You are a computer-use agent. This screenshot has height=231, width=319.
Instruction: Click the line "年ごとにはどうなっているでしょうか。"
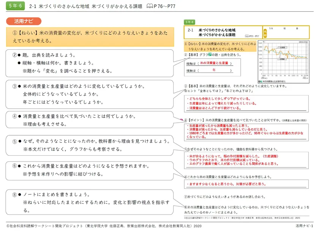point(63,102)
